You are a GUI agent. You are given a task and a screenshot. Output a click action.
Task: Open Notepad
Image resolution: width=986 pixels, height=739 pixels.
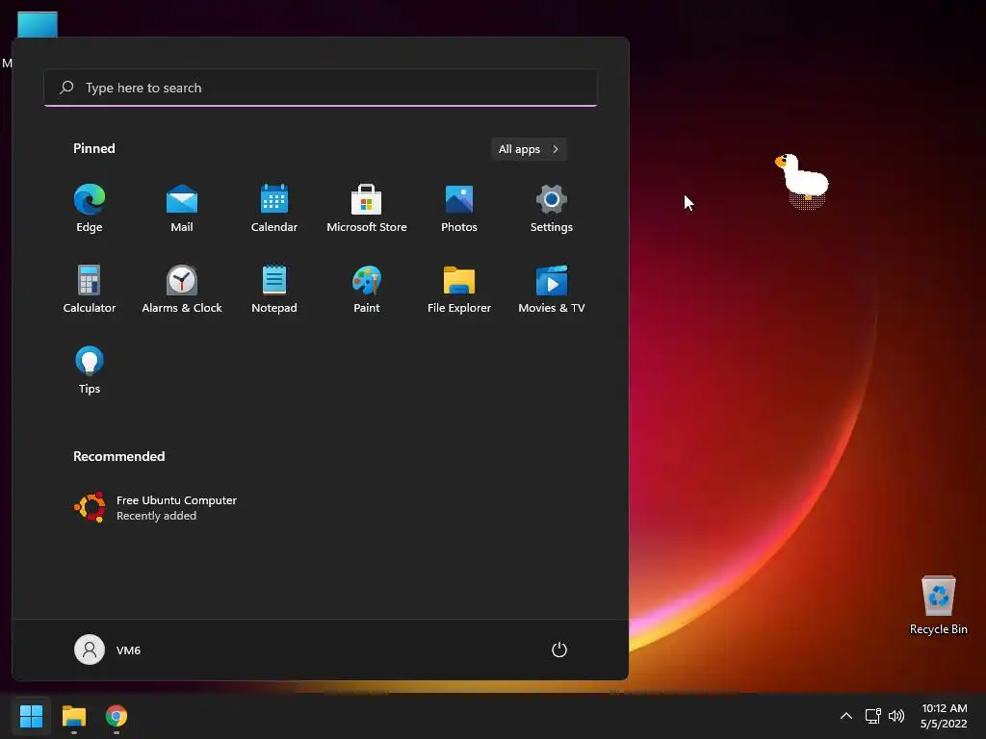[274, 289]
